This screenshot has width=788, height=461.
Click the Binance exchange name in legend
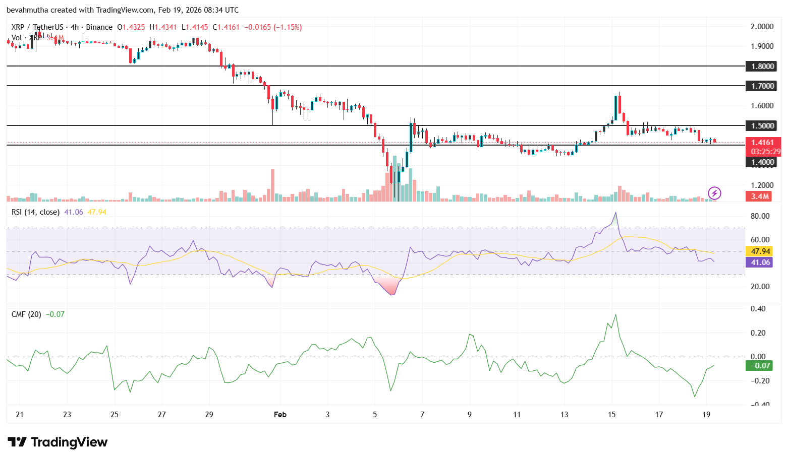(x=98, y=27)
